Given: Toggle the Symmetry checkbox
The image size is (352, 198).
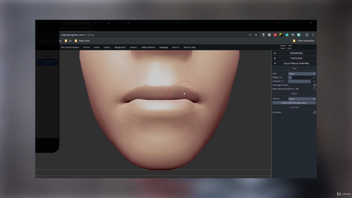Looking at the screenshot, I should pyautogui.click(x=315, y=112).
